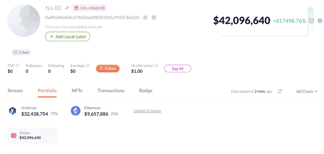Image resolution: width=324 pixels, height=154 pixels.
Task: Click the TVF info question icon
Action: click(x=18, y=66)
